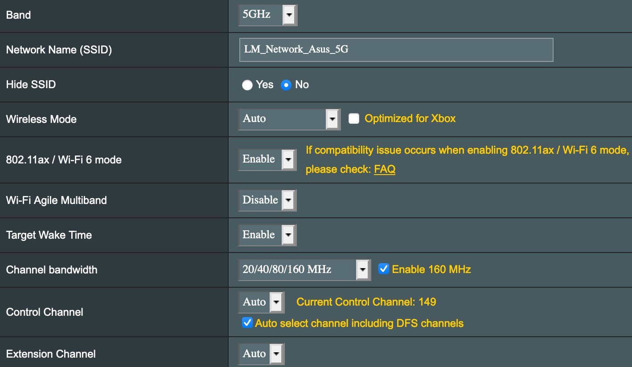Open the Wireless Mode dropdown
Viewport: 632px width, 367px height.
(x=288, y=119)
